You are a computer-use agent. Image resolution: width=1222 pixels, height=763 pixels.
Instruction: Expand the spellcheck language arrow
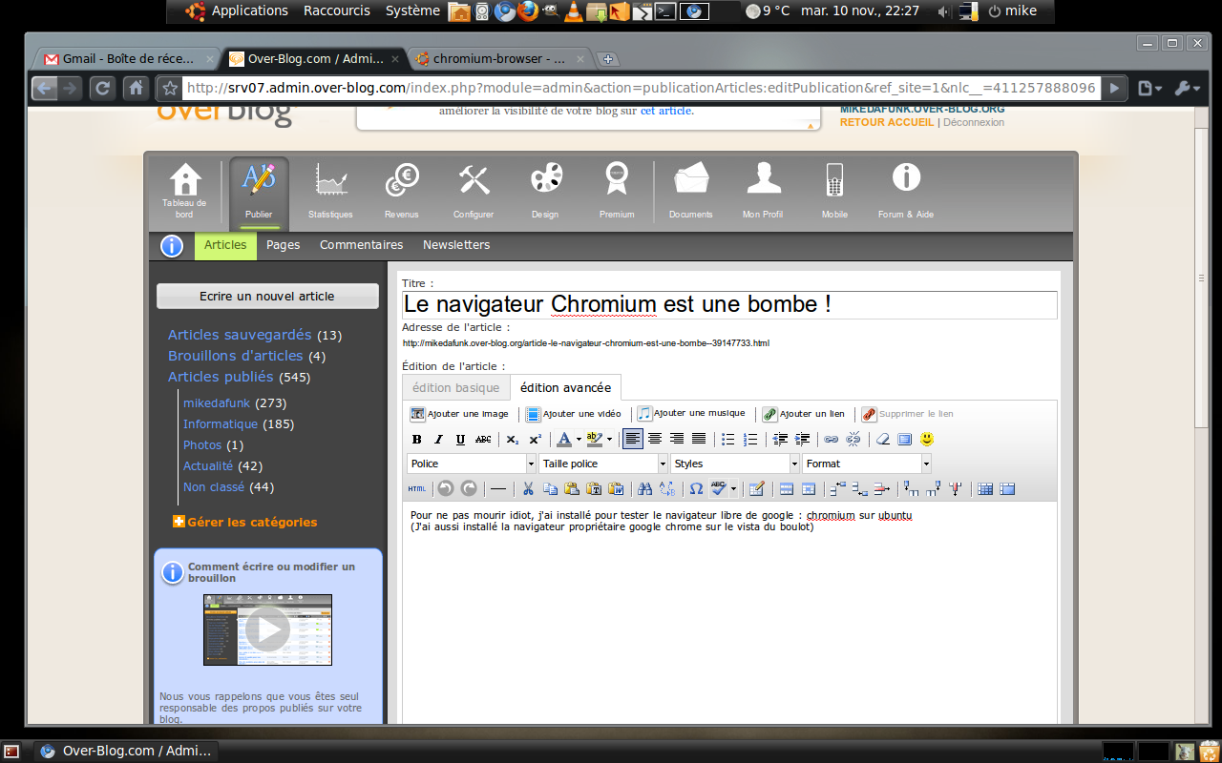[x=733, y=489]
